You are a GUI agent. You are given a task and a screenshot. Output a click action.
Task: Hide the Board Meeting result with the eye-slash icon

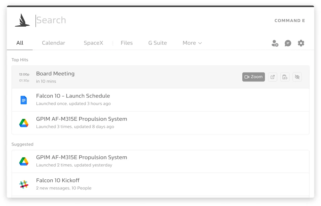point(297,77)
